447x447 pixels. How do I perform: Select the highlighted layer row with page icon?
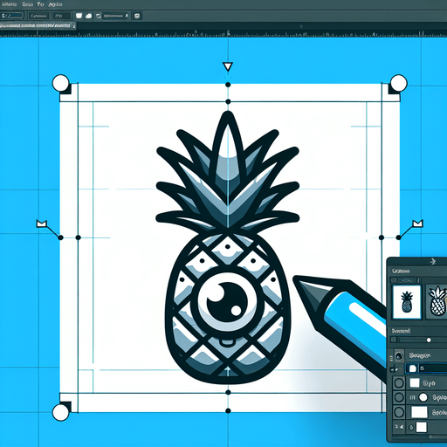point(426,368)
